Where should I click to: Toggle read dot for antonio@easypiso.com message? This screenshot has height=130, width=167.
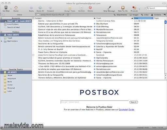[95, 66]
